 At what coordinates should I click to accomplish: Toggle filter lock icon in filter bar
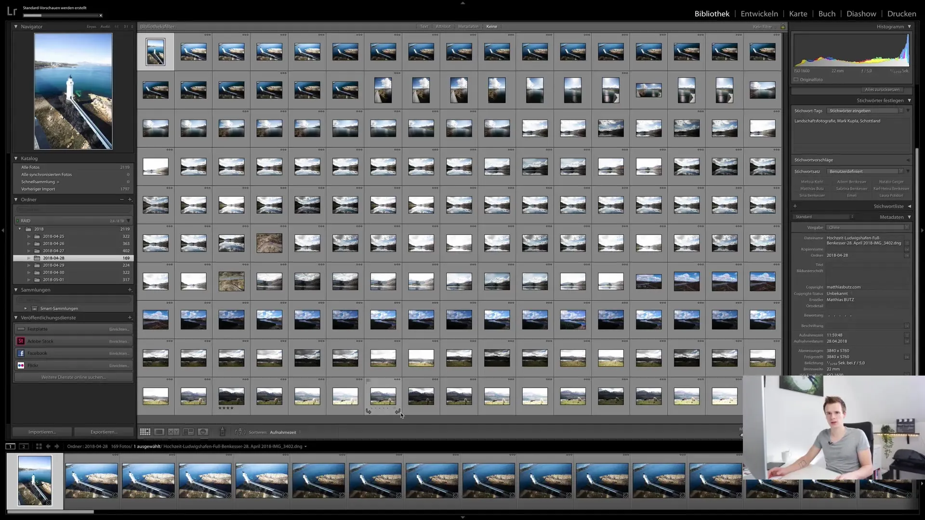(x=783, y=26)
